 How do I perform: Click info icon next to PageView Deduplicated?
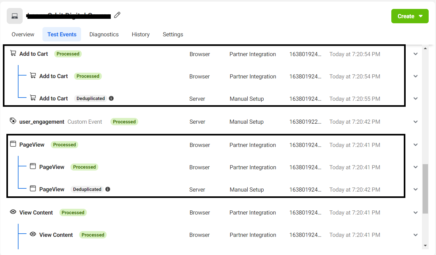coord(108,189)
